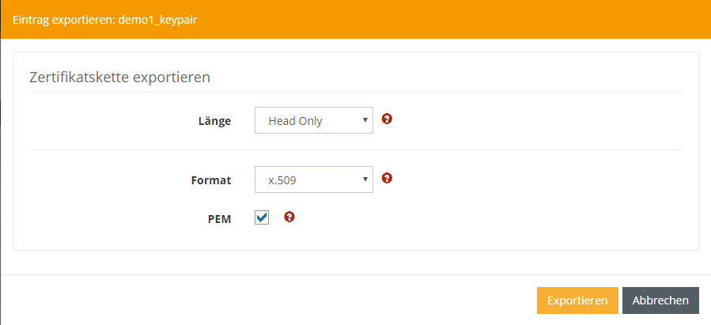
Task: Select the x.509 value text
Action: [282, 180]
